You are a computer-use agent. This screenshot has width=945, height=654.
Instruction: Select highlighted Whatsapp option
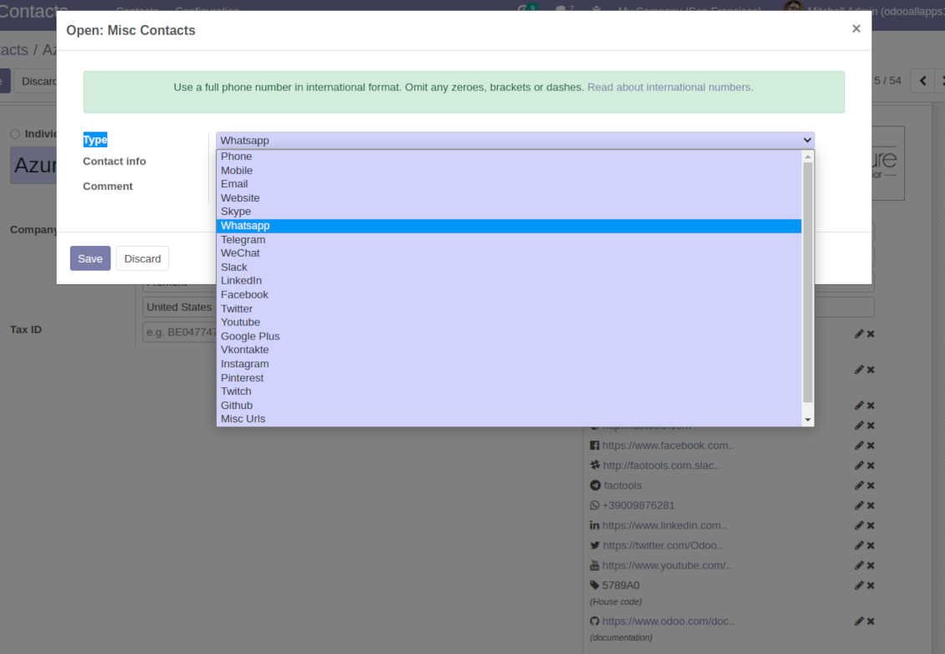pyautogui.click(x=508, y=226)
